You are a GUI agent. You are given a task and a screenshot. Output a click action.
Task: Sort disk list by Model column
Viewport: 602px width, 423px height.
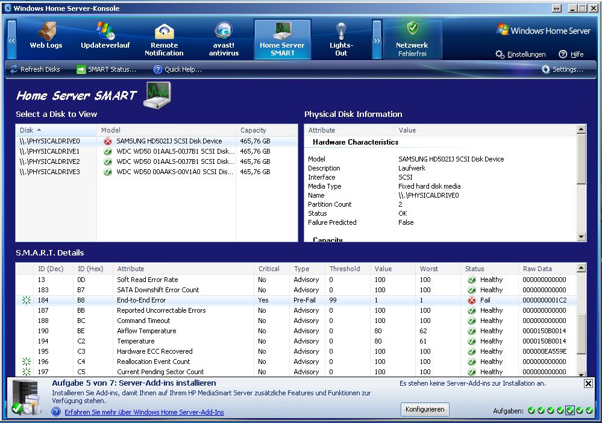[166, 130]
